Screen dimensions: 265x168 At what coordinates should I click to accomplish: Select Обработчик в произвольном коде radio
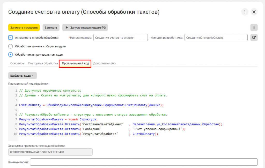tap(10, 54)
